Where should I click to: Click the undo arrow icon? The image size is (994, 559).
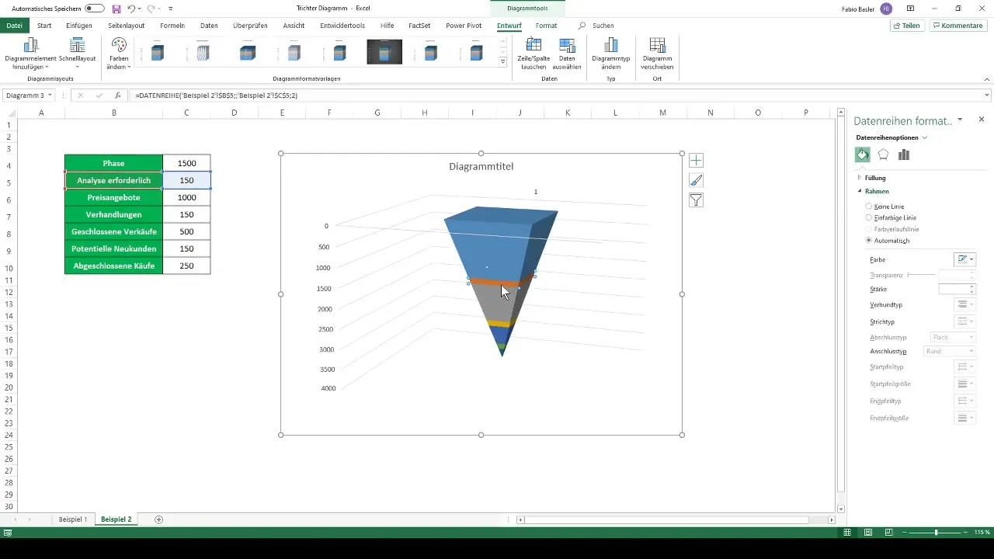[131, 9]
